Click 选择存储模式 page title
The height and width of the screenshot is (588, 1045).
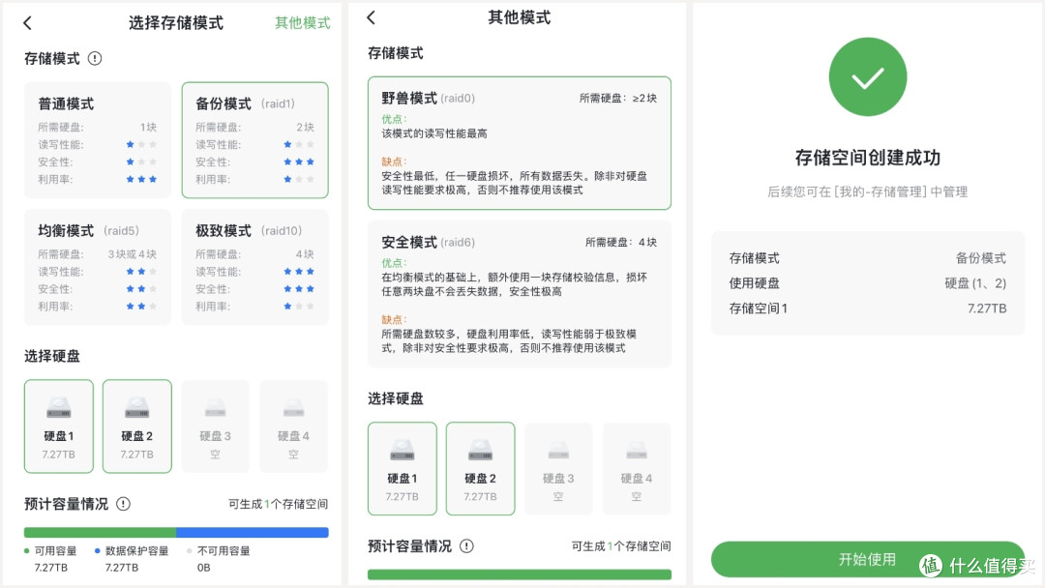[176, 22]
